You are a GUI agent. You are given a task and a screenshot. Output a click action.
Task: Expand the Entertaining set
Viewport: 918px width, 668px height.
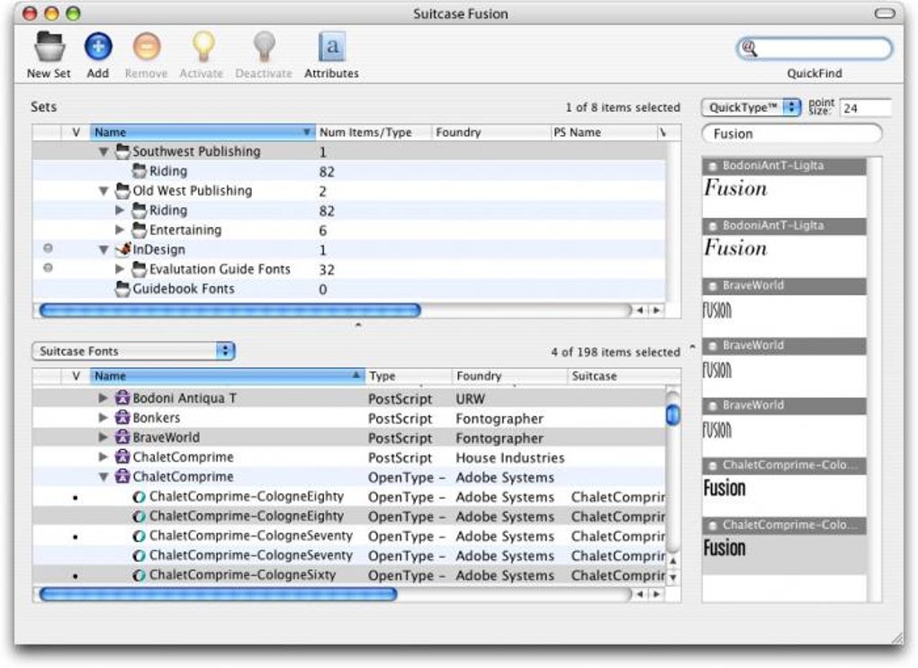[x=120, y=230]
